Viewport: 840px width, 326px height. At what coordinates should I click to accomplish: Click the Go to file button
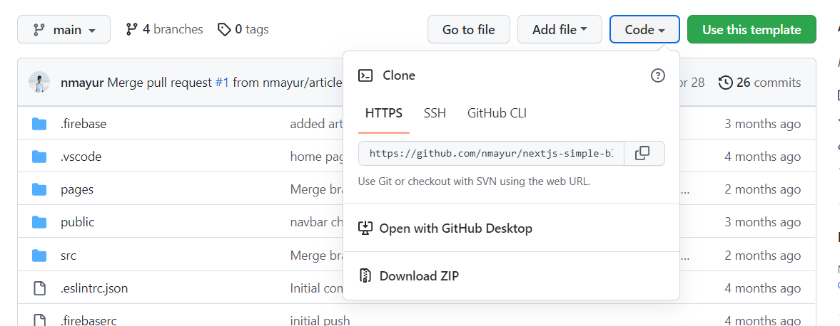468,29
